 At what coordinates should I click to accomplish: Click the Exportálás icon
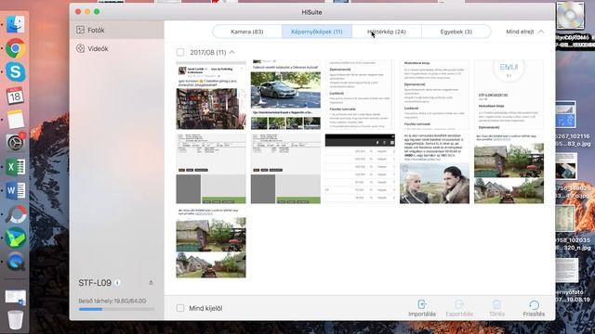click(x=459, y=304)
